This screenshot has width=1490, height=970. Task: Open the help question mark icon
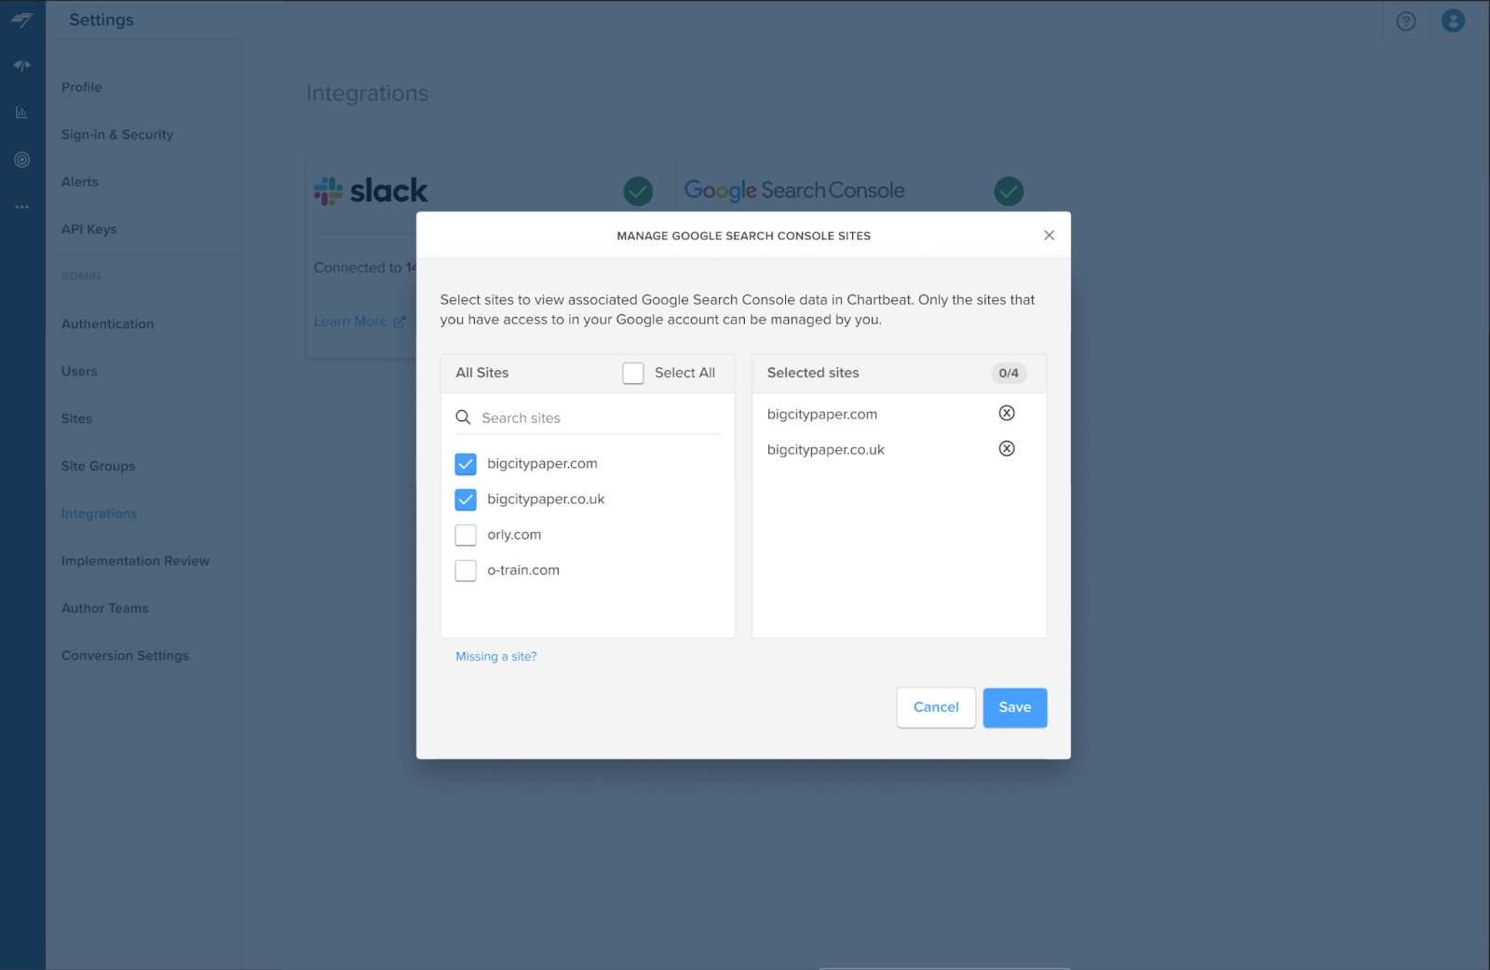pos(1406,20)
